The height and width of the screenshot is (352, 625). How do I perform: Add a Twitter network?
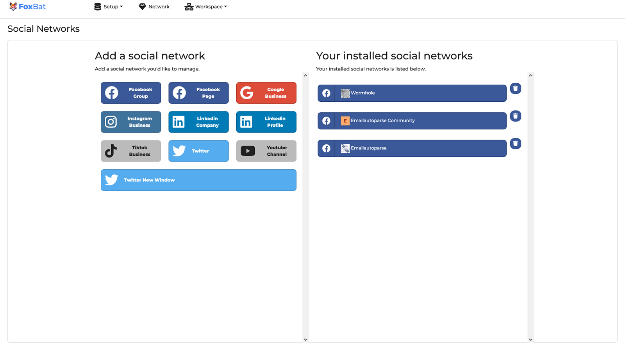[198, 151]
